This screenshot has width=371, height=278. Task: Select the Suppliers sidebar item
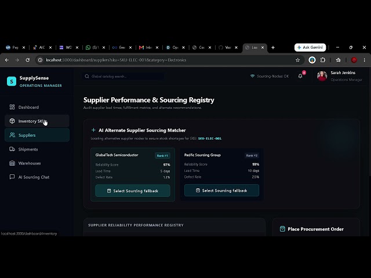pyautogui.click(x=37, y=135)
